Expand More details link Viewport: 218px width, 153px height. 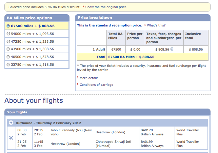89,78
